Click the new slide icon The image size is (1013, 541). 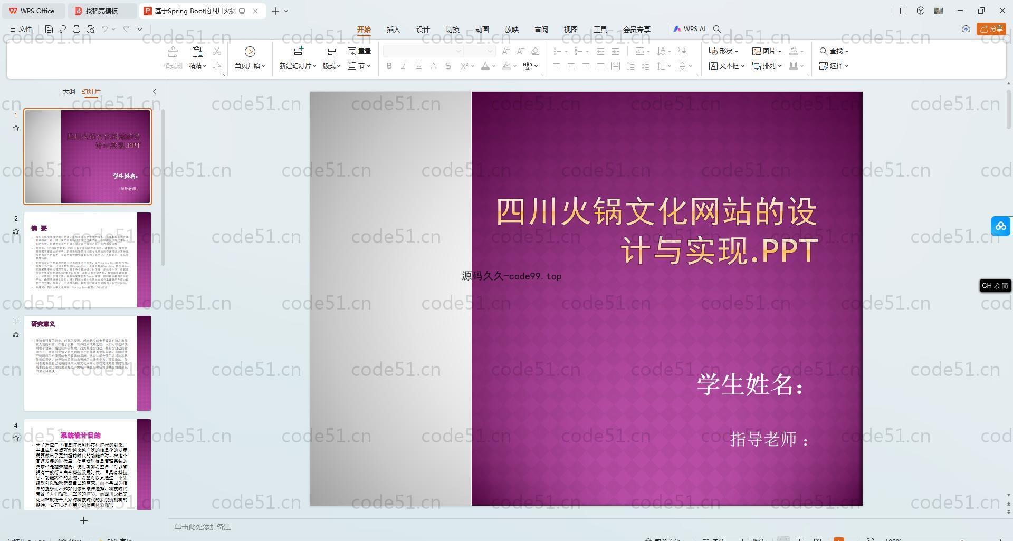298,52
